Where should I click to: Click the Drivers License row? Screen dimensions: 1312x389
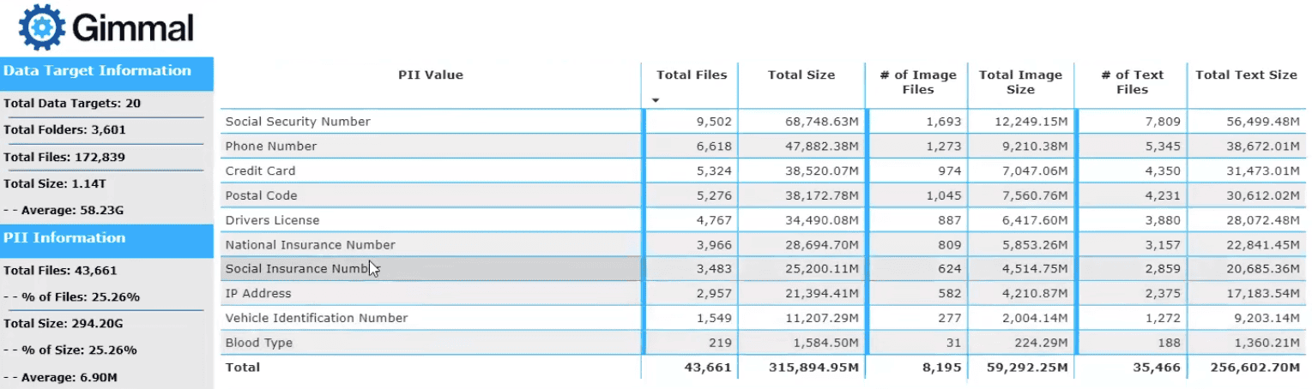272,221
